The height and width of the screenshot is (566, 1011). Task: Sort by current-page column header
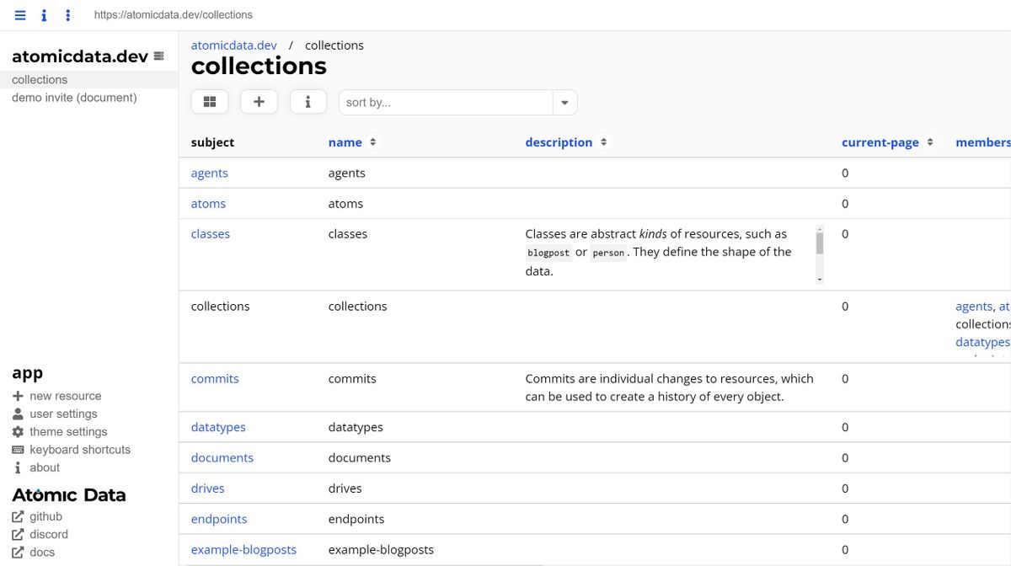click(880, 141)
